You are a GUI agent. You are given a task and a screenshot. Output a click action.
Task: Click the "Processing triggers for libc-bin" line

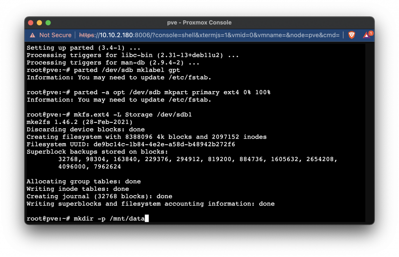point(132,55)
